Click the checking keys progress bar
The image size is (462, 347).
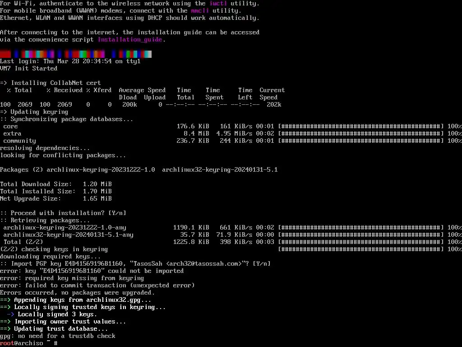point(361,249)
